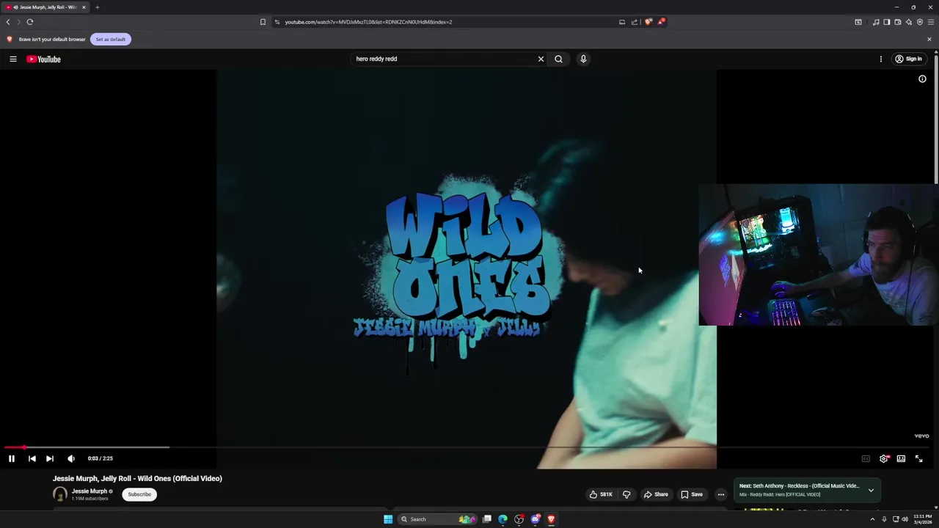Open Brave Leo AI sparkle icon

click(908, 22)
